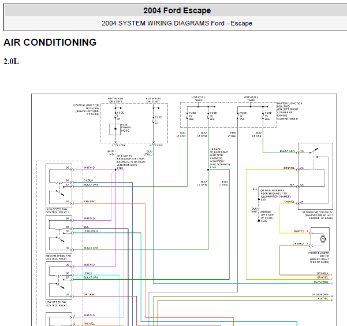The width and height of the screenshot is (347, 326).
Task: Select the "WHT/VIO" label below connector C270B
Action: [111, 153]
